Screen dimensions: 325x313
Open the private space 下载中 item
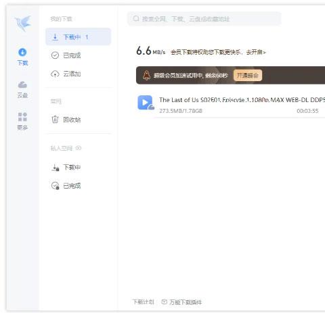pos(78,168)
